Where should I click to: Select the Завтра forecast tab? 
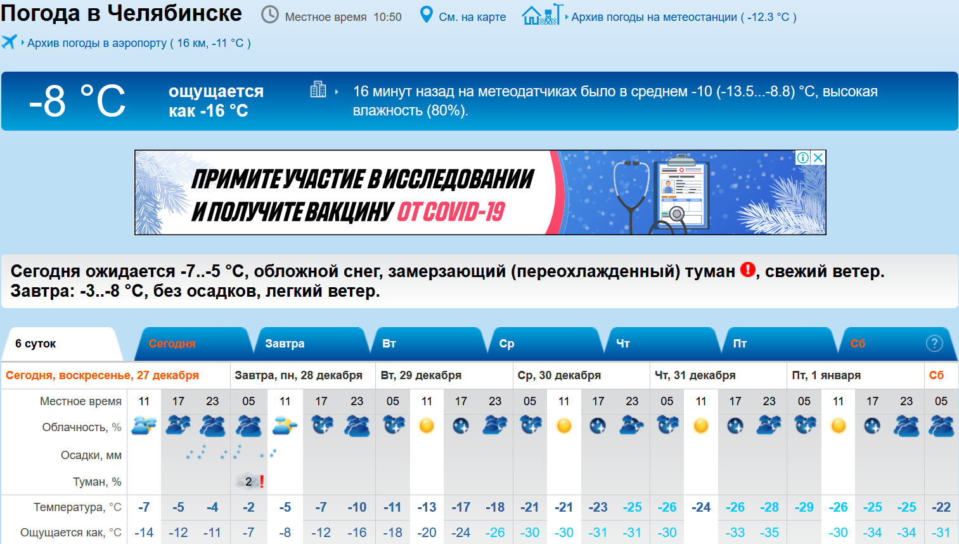285,344
